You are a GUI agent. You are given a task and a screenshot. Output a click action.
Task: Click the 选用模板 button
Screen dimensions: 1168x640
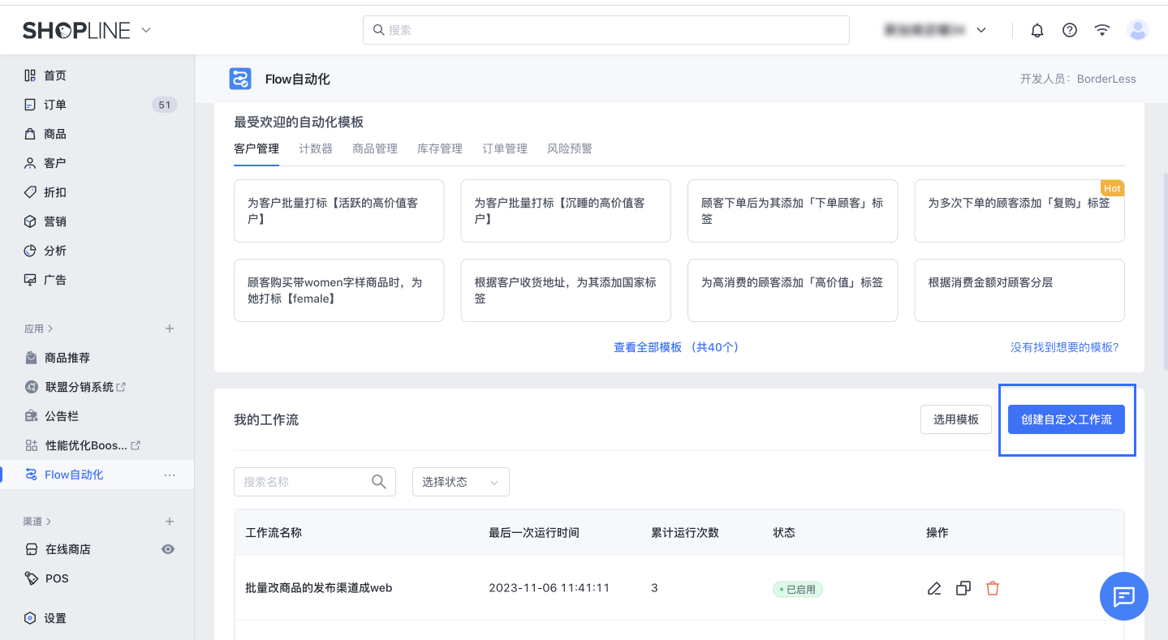pyautogui.click(x=955, y=419)
